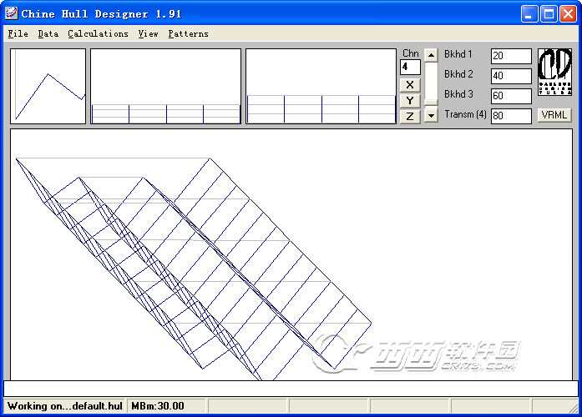Click the Bkhd 1 input field
582x417 pixels.
(x=511, y=56)
